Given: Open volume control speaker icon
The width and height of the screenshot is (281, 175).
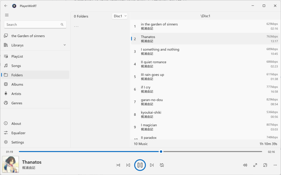Looking at the screenshot, I should (245, 165).
